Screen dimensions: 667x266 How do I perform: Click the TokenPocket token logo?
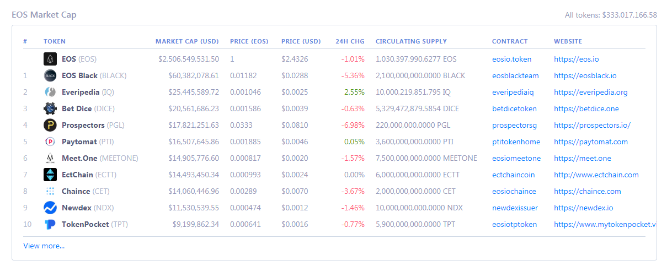pyautogui.click(x=50, y=224)
